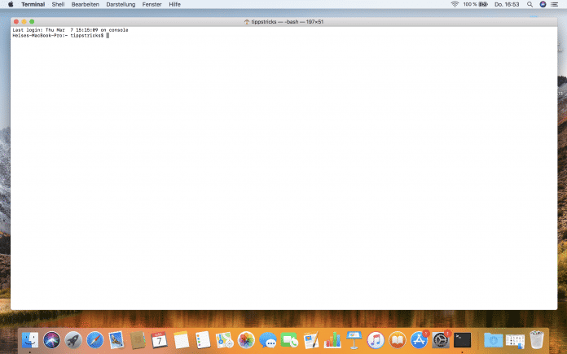Open the App Store in Dock
The height and width of the screenshot is (354, 567).
click(x=420, y=339)
